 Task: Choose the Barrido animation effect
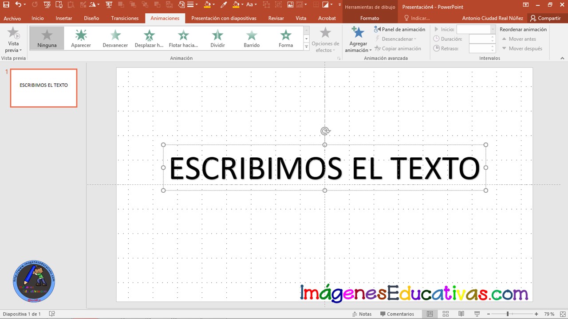[251, 38]
